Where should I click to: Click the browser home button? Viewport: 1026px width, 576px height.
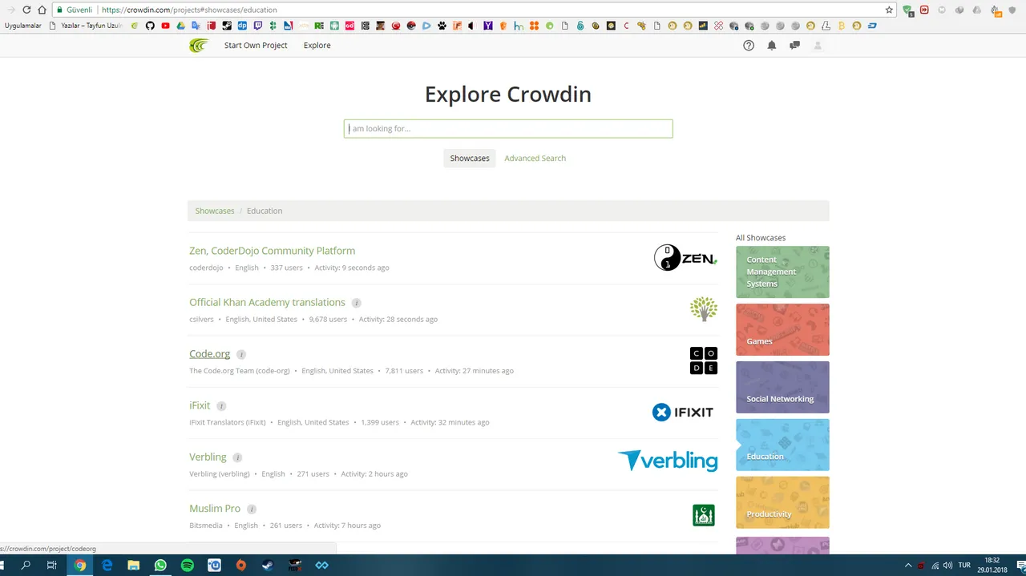point(42,10)
